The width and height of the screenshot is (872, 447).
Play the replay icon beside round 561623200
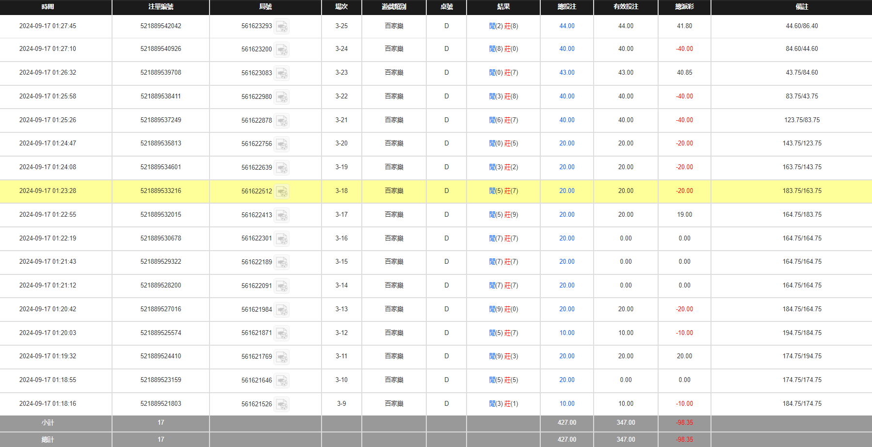[x=282, y=49]
